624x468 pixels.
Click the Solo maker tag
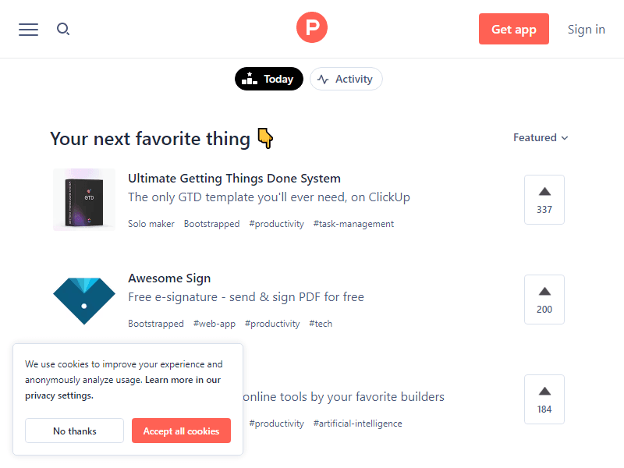[x=151, y=224]
